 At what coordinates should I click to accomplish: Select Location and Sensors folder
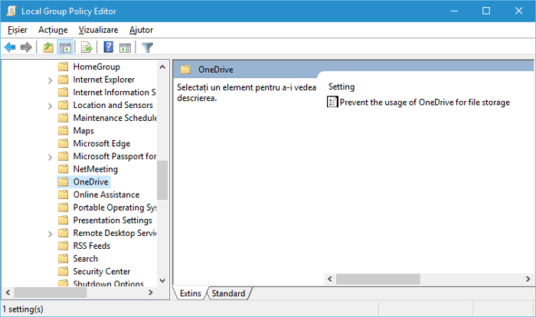tap(113, 105)
